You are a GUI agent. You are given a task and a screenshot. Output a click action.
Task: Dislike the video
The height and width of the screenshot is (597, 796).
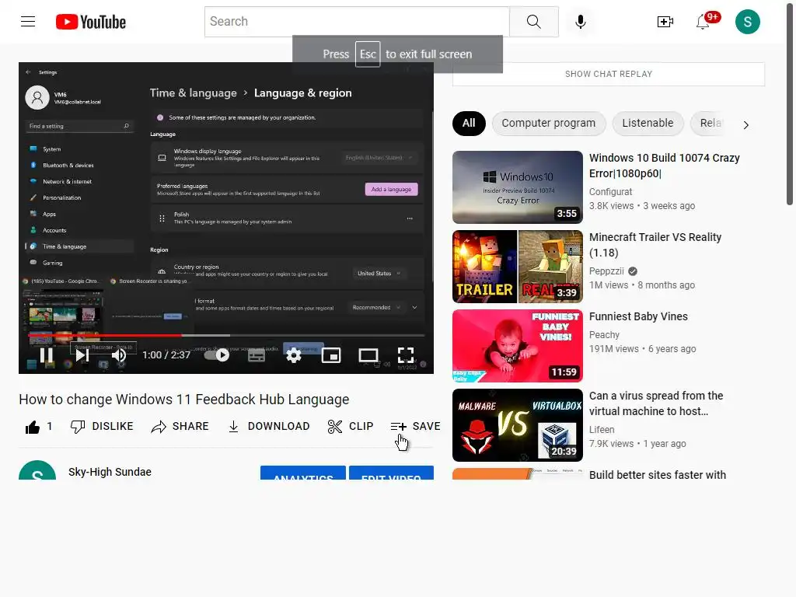(102, 427)
